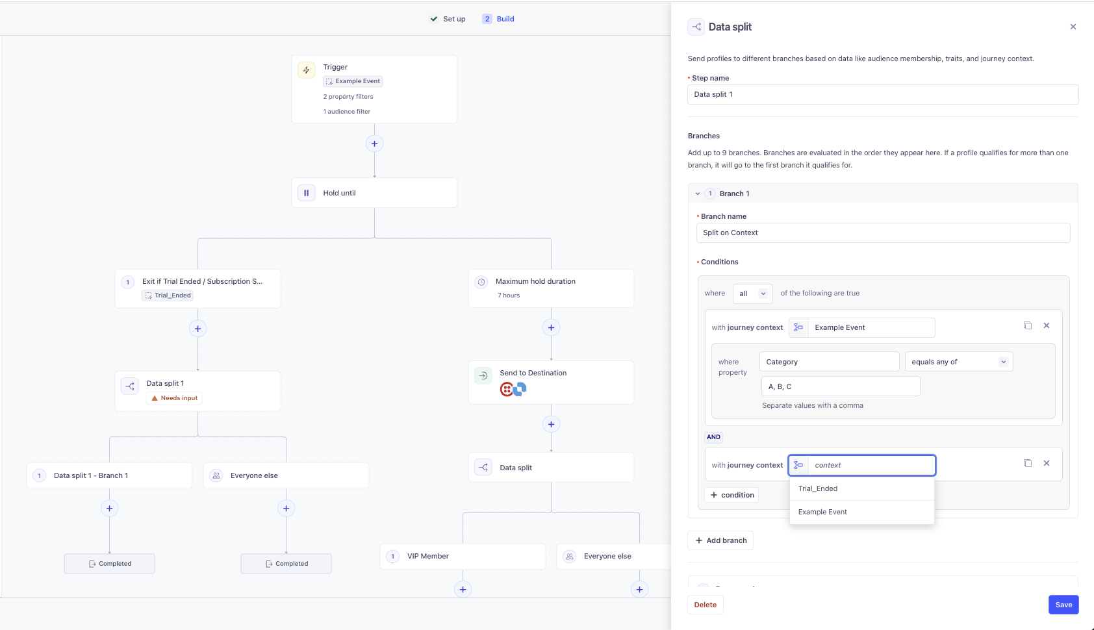Remove the second journey context condition
This screenshot has width=1094, height=630.
pos(1046,463)
